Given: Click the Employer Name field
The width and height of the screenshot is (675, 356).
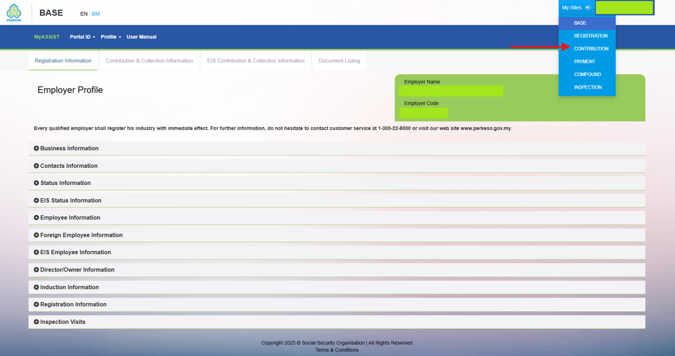Looking at the screenshot, I should [x=451, y=91].
